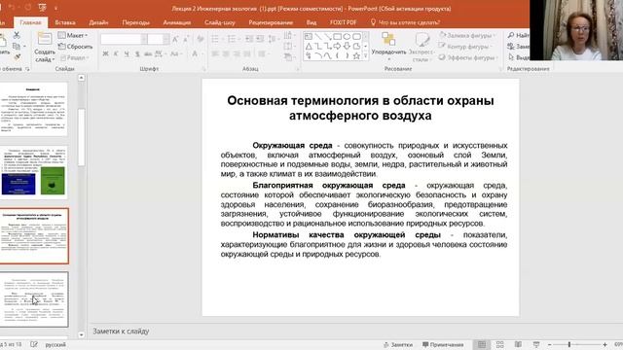Screen dimensions: 623x350
Task: Clear all formatting eraser icon
Action: tap(201, 39)
